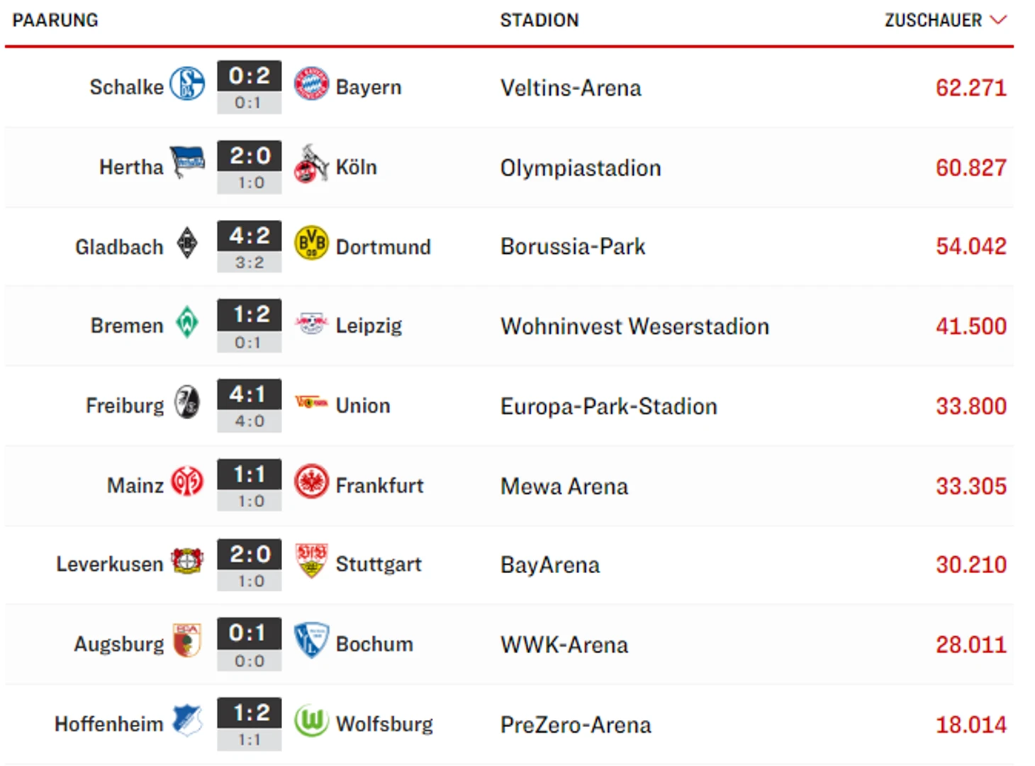The height and width of the screenshot is (766, 1035).
Task: Open the Leverkusen team name link
Action: 110,565
